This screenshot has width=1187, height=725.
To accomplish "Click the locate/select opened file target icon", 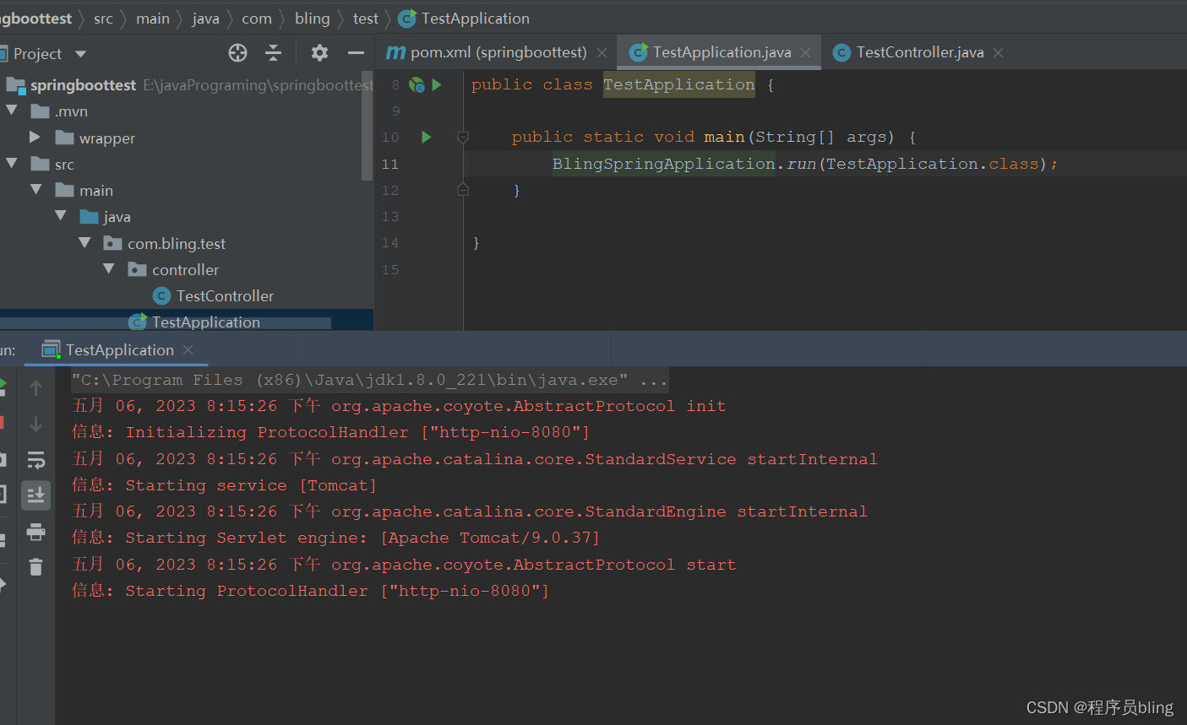I will click(238, 53).
